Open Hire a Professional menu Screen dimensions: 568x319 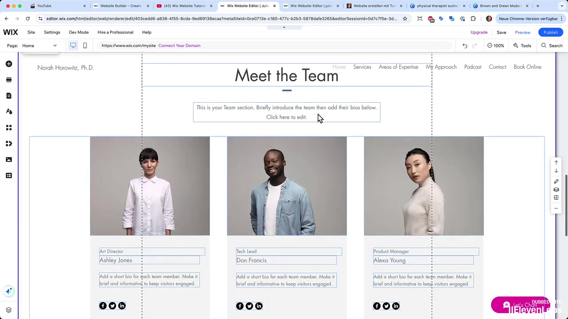pyautogui.click(x=115, y=32)
